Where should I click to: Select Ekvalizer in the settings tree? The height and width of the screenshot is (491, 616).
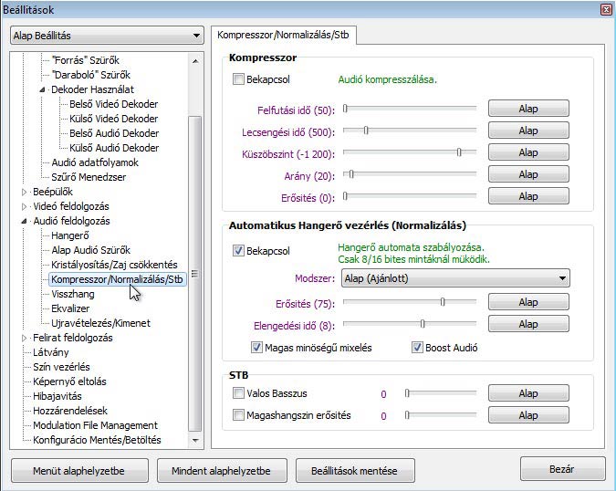pos(72,308)
